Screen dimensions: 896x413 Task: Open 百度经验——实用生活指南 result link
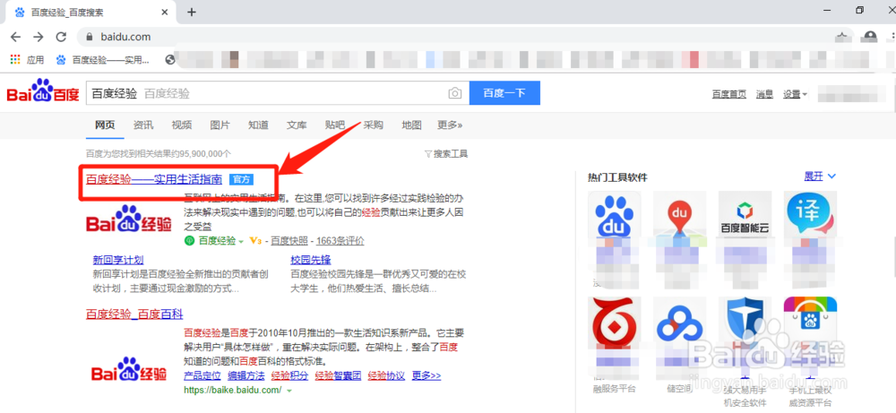(x=154, y=179)
